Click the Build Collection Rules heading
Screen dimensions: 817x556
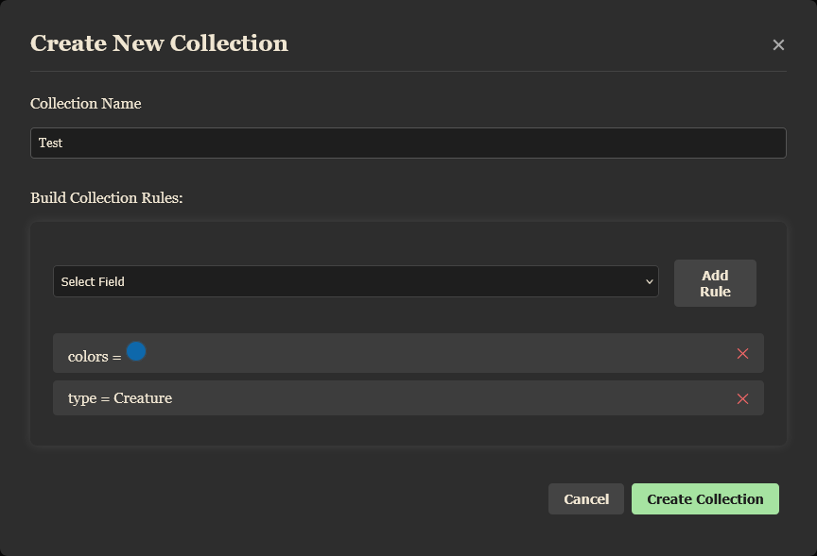[106, 198]
